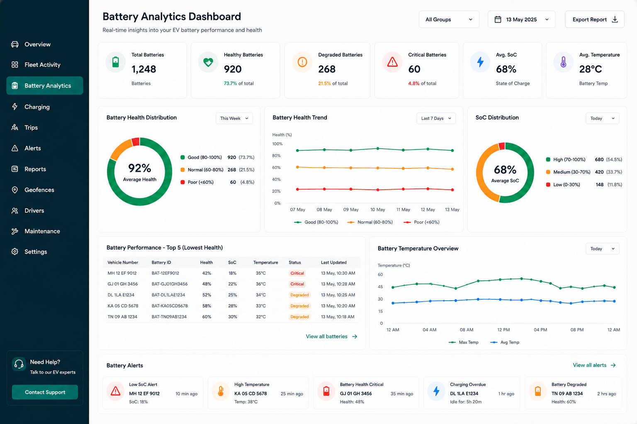Click the calendar icon beside 13 May 2025

coord(498,19)
